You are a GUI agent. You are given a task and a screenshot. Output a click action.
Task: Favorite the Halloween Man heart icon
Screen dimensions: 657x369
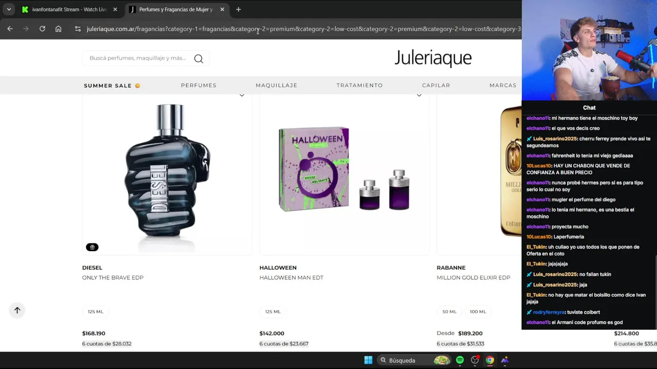[419, 95]
